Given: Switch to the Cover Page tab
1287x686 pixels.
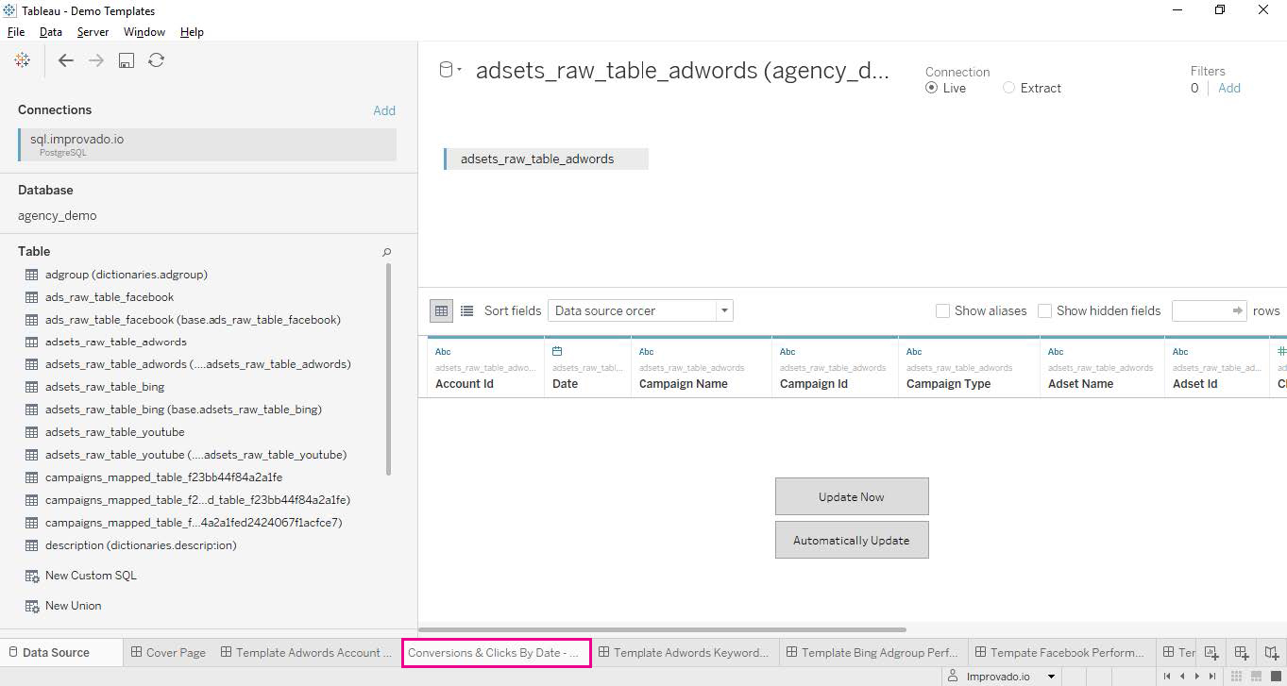Looking at the screenshot, I should [x=168, y=652].
